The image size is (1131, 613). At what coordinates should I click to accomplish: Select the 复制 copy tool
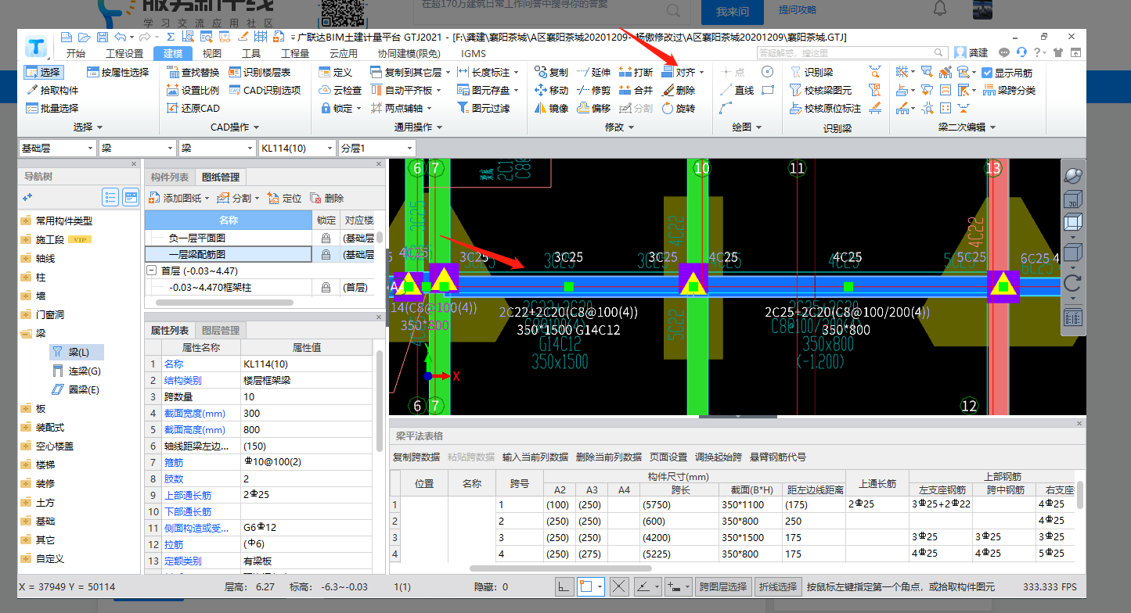(551, 72)
